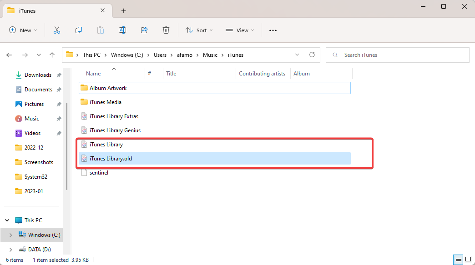Screen dimensions: 475x265
Task: Click Music in the address breadcrumb
Action: tap(210, 55)
